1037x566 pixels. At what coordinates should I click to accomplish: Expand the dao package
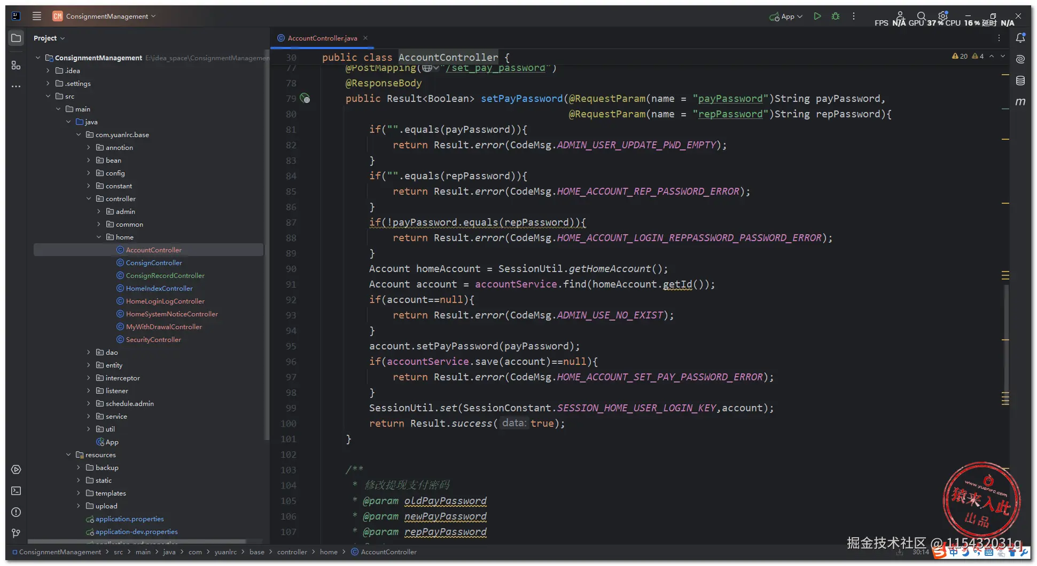click(89, 352)
